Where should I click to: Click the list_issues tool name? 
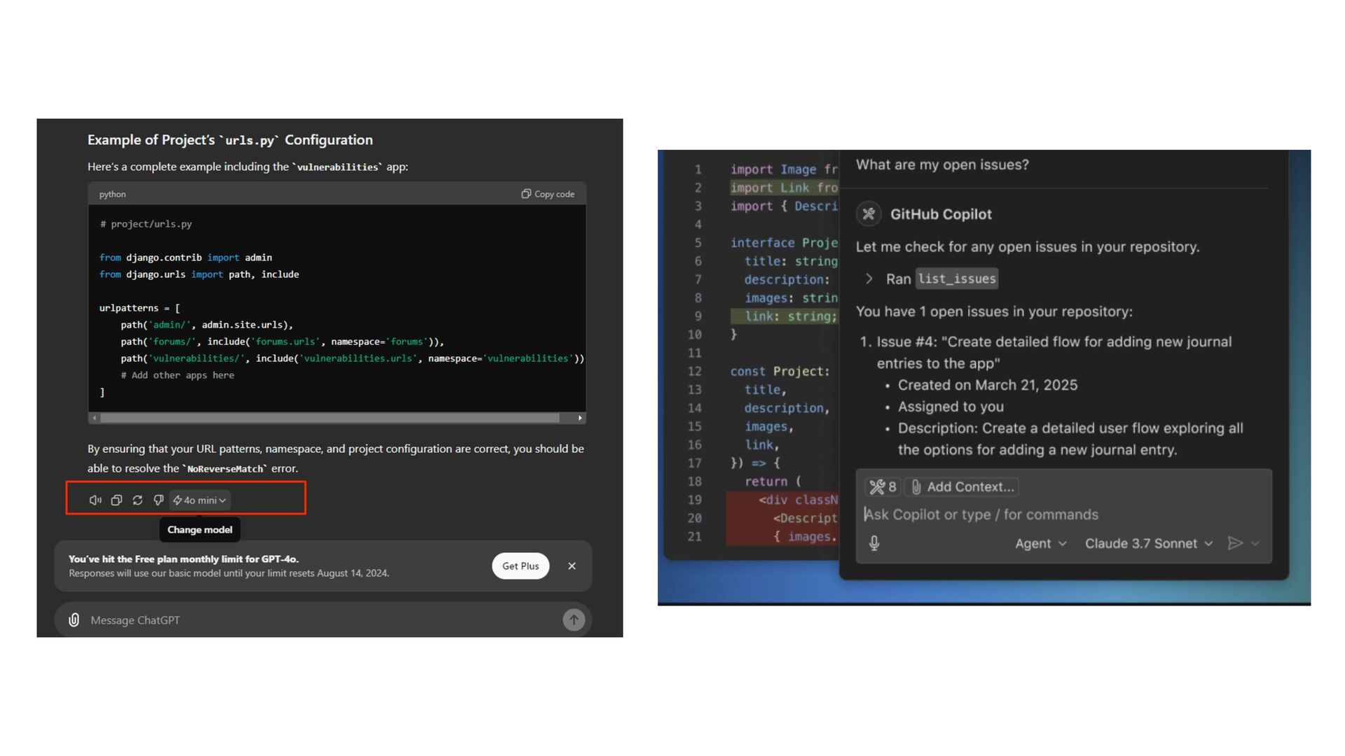tap(957, 279)
